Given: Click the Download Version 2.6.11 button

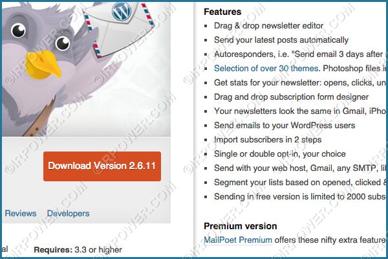Looking at the screenshot, I should pyautogui.click(x=102, y=166).
